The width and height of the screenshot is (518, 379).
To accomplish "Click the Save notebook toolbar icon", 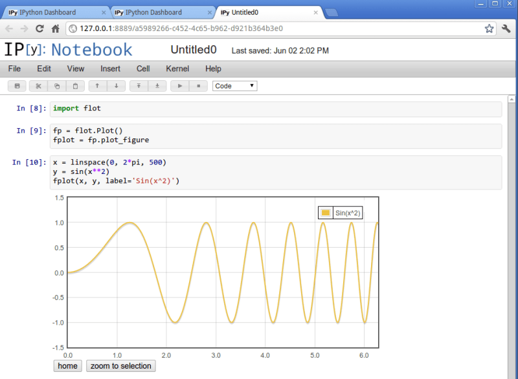I will pos(17,86).
